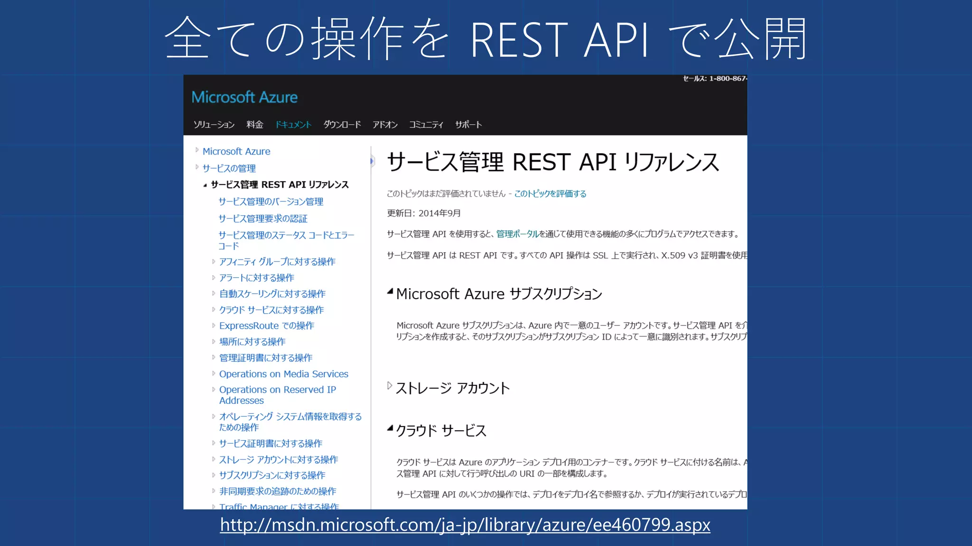This screenshot has width=972, height=546.
Task: Open Traffic Manager に対する操作 link
Action: pyautogui.click(x=279, y=506)
